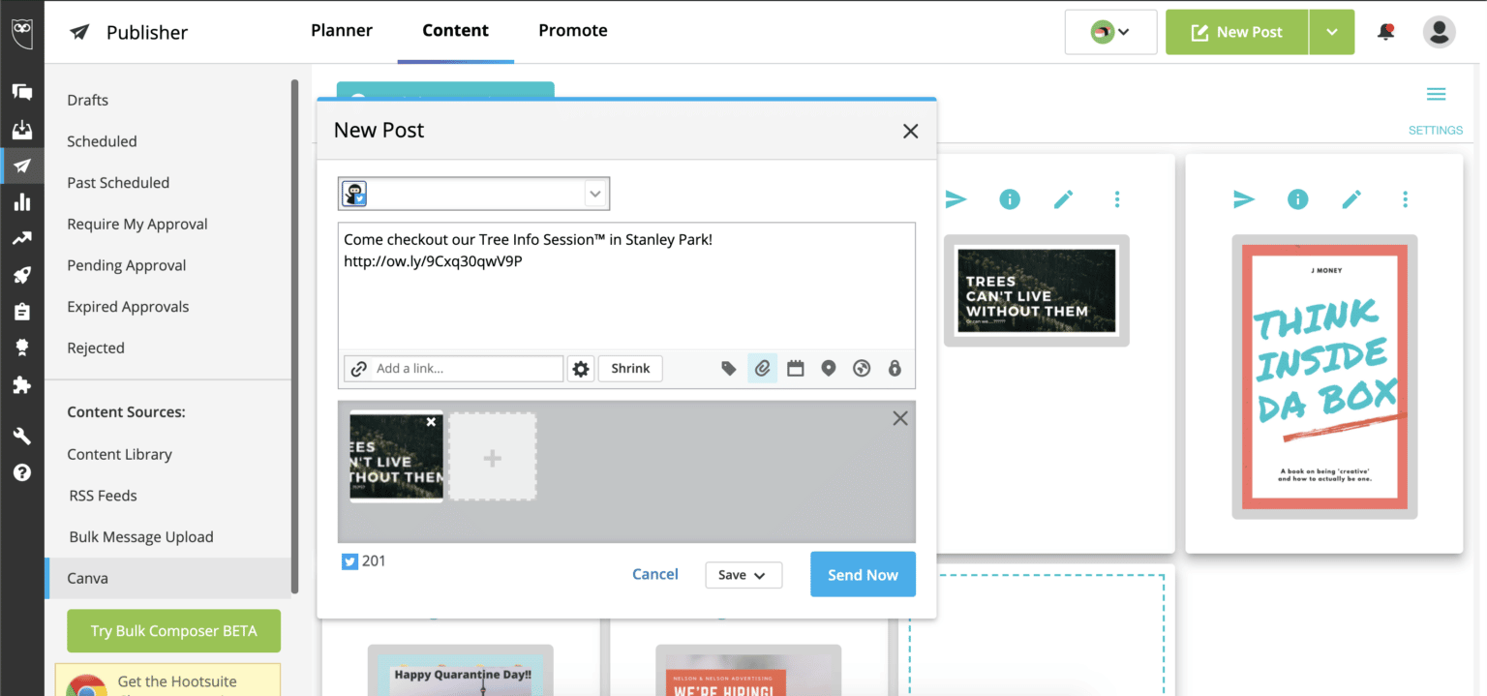
Task: Attach media using the paperclip icon
Action: tap(762, 368)
